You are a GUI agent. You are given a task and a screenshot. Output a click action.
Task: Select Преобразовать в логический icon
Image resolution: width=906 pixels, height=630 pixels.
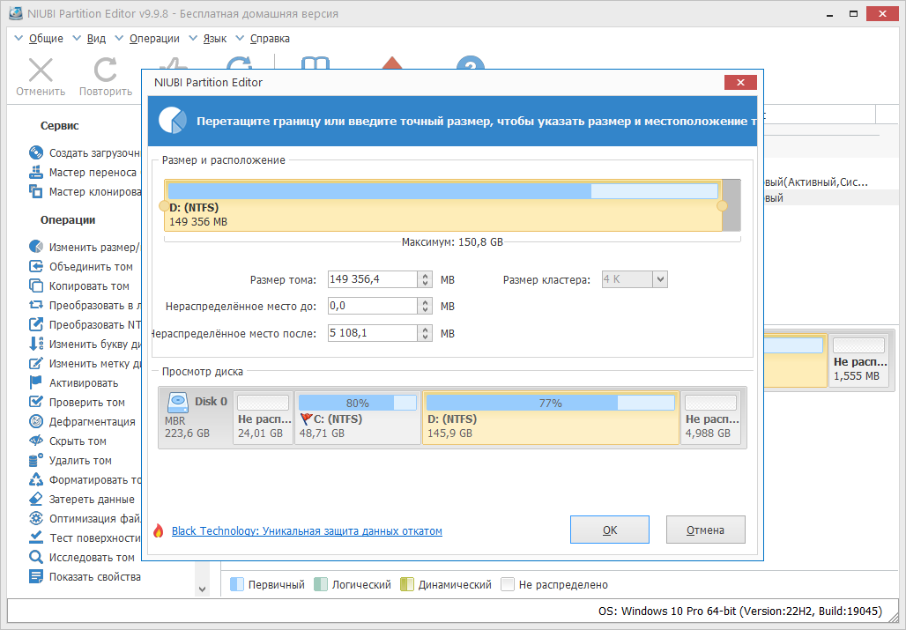pyautogui.click(x=36, y=305)
